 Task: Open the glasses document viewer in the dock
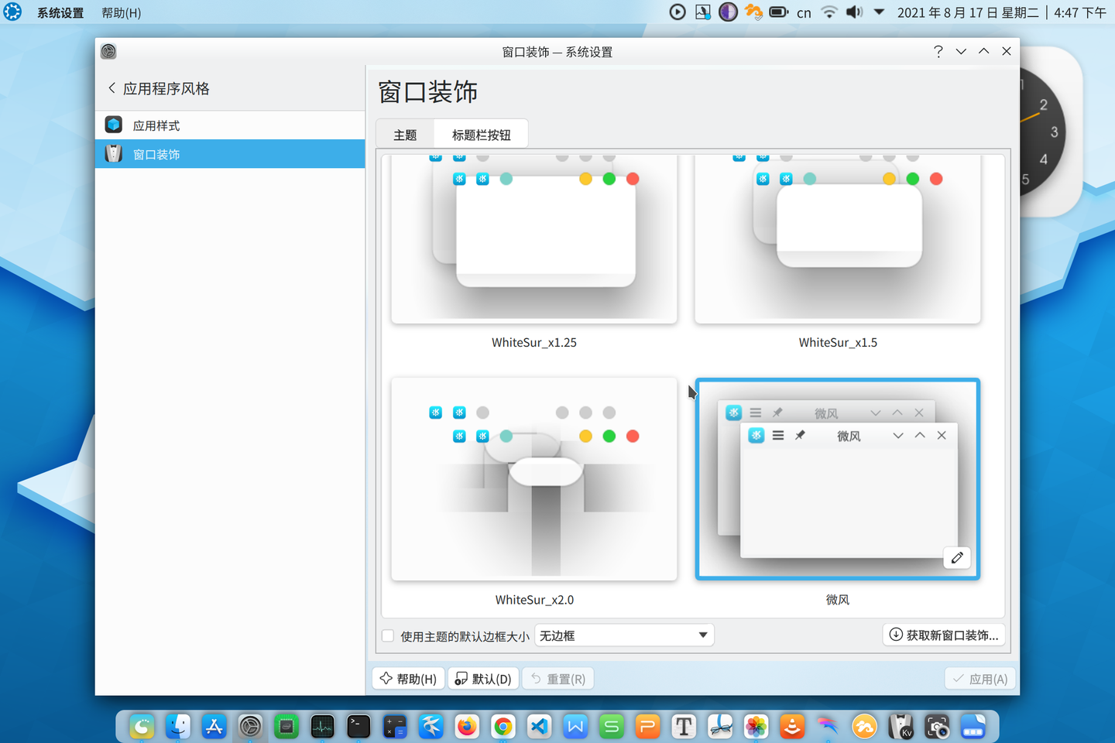[720, 726]
